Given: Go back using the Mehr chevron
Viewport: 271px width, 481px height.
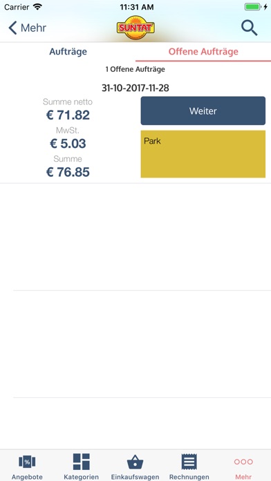Looking at the screenshot, I should (12, 28).
